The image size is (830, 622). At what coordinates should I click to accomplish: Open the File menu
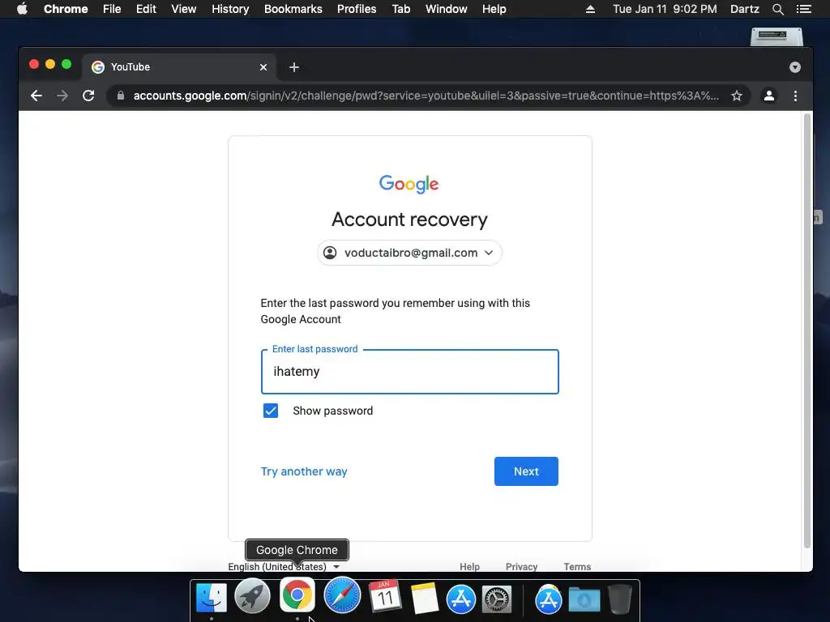[x=112, y=9]
